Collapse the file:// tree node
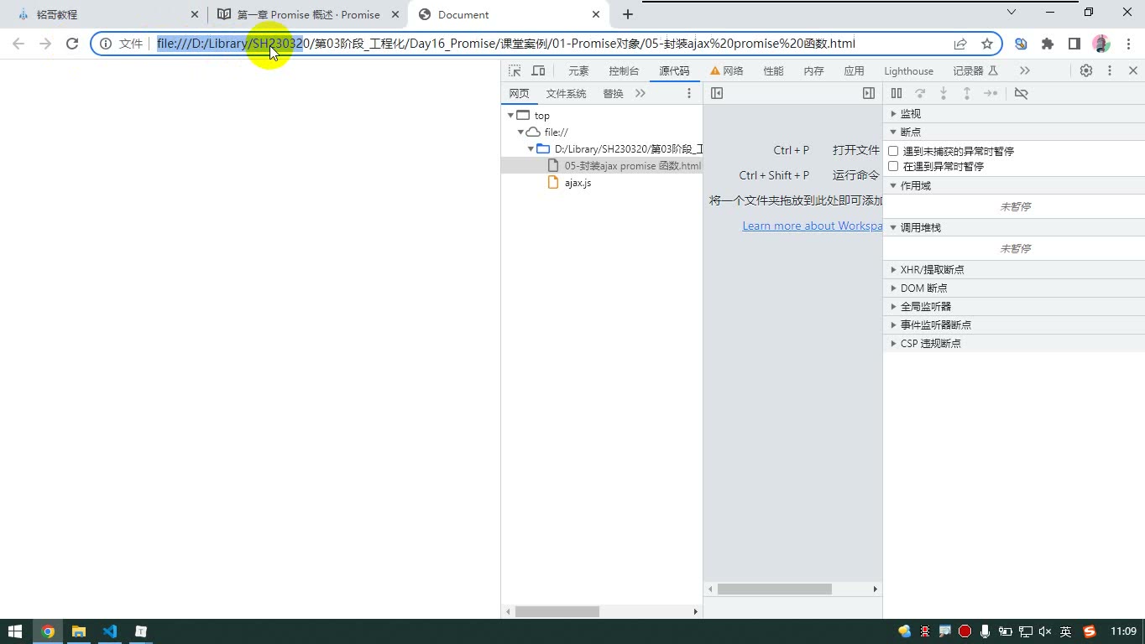The width and height of the screenshot is (1145, 644). (x=520, y=132)
